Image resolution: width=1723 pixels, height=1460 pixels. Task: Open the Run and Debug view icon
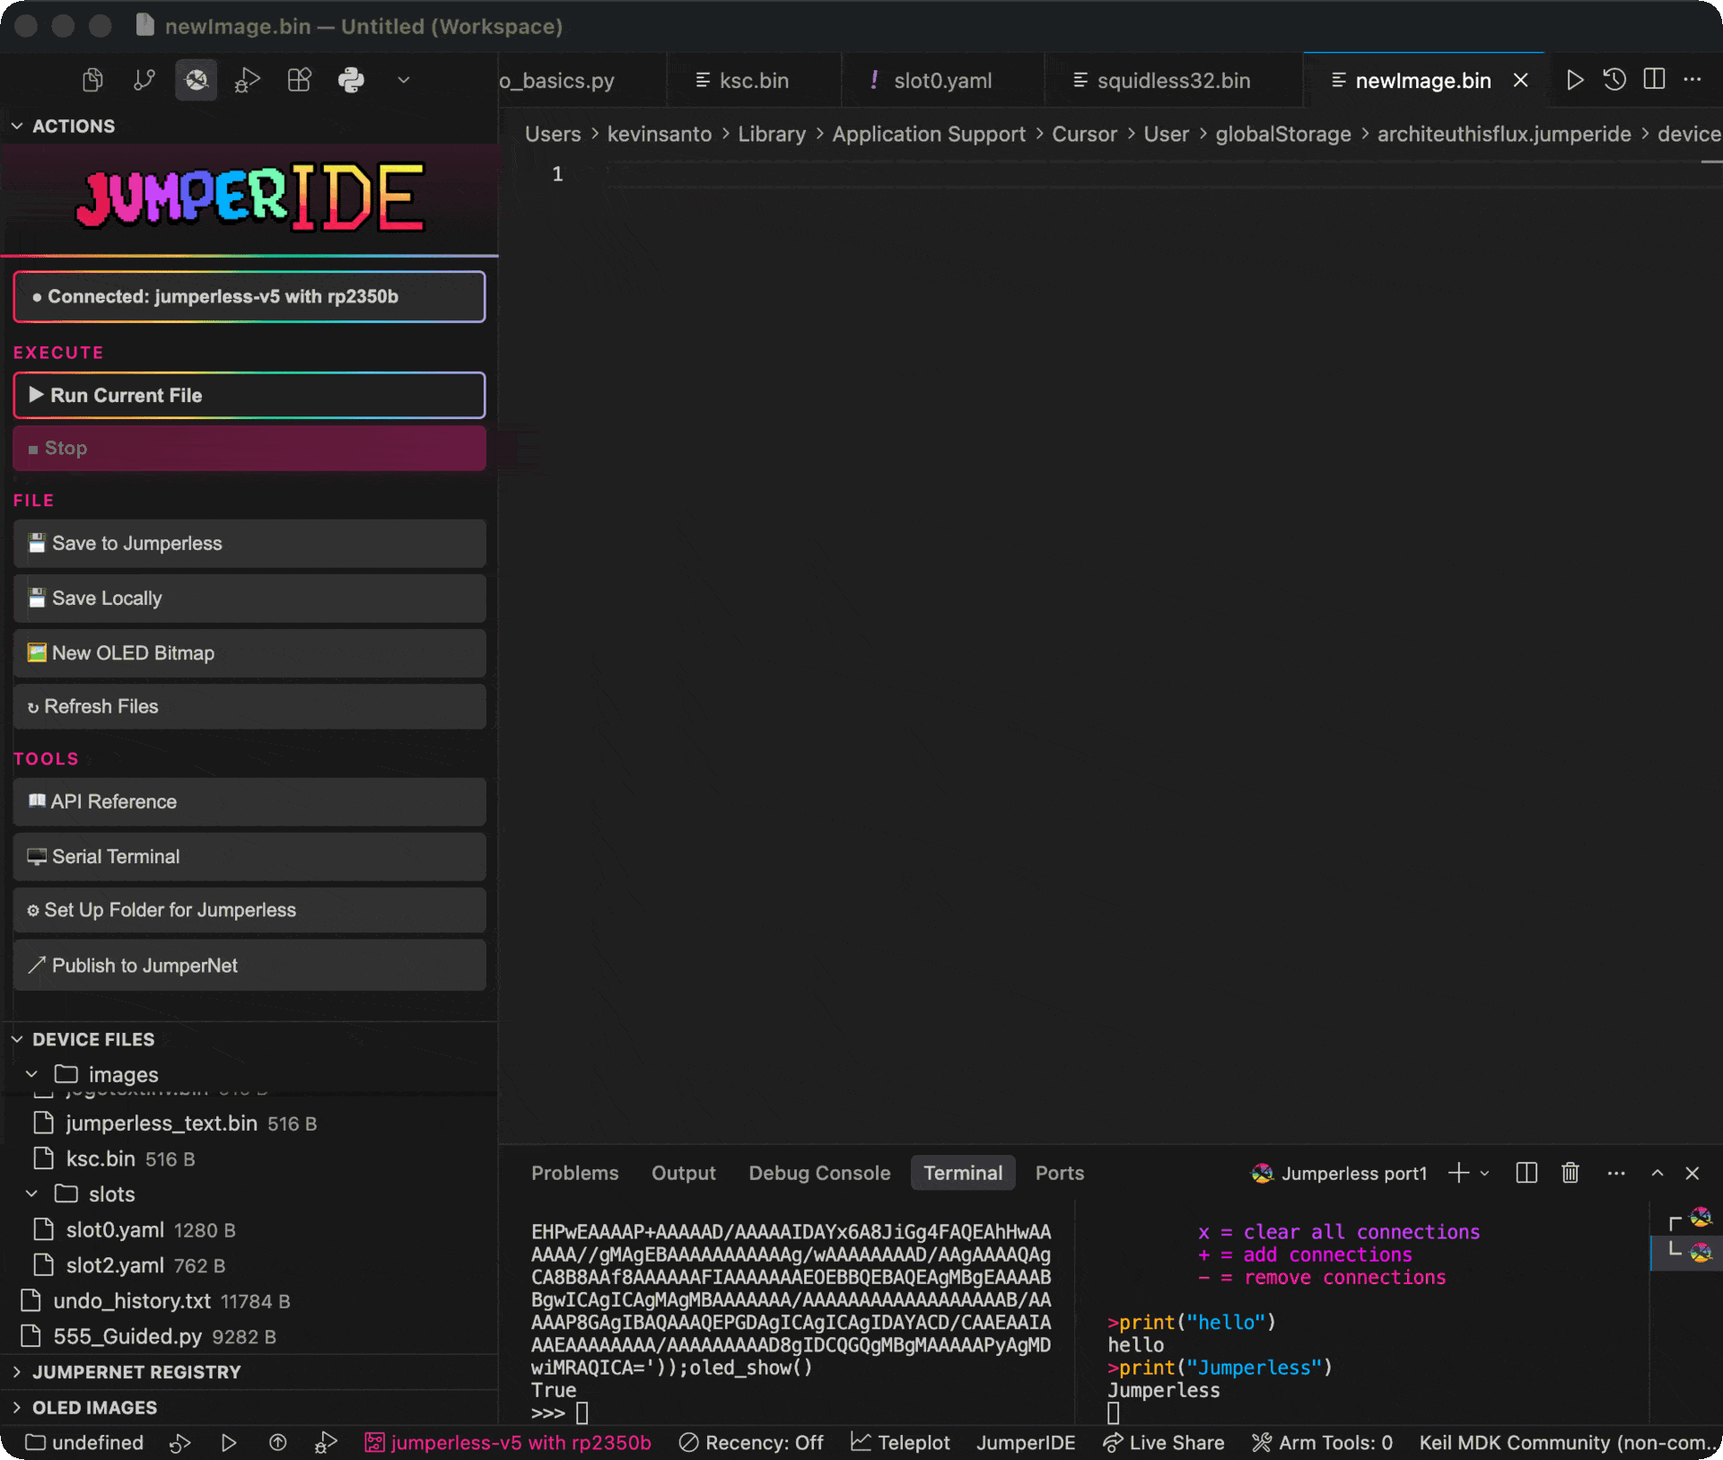(x=248, y=81)
